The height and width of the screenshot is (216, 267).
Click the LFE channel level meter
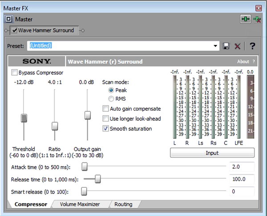pyautogui.click(x=239, y=107)
